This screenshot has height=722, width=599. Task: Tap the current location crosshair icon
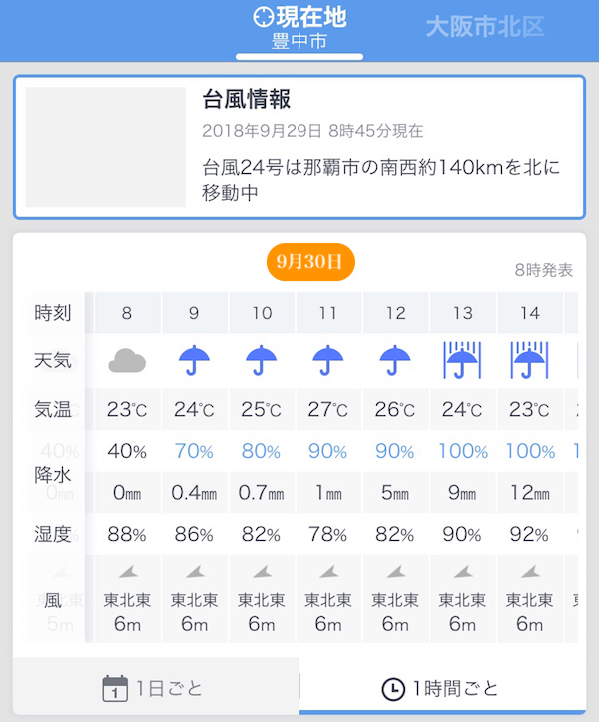coord(263,17)
